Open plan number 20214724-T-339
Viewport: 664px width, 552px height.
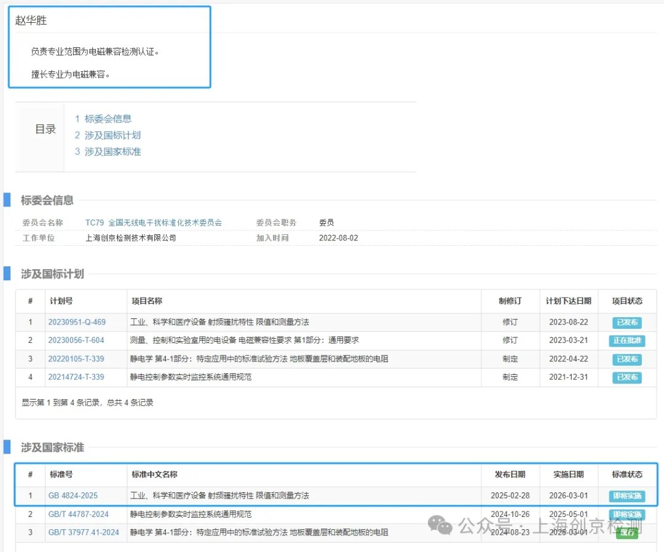(76, 377)
